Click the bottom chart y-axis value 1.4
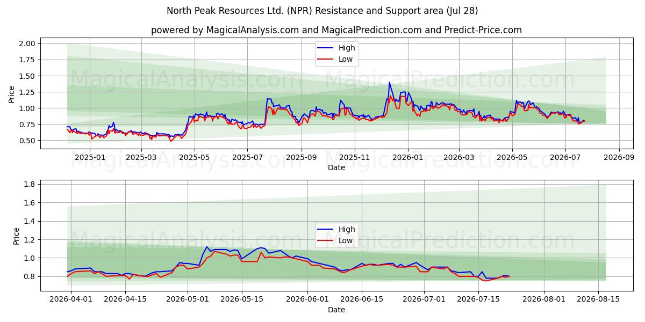Image resolution: width=645 pixels, height=322 pixels. [30, 221]
